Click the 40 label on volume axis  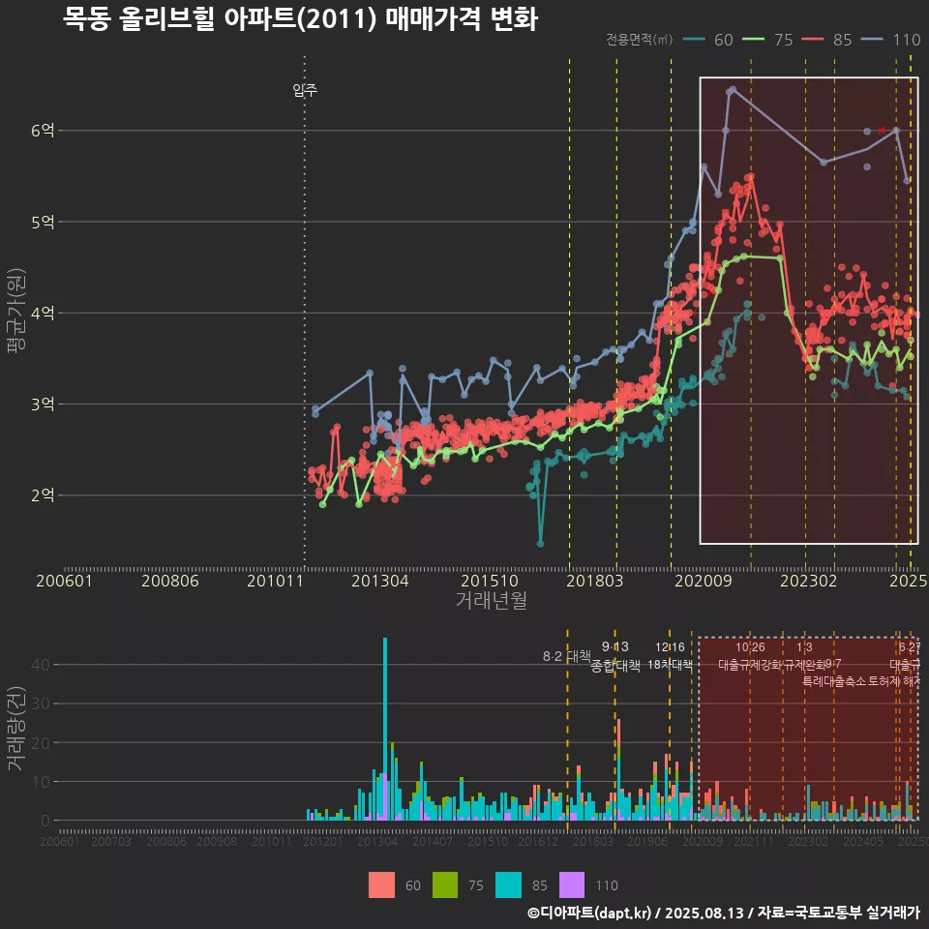click(41, 665)
